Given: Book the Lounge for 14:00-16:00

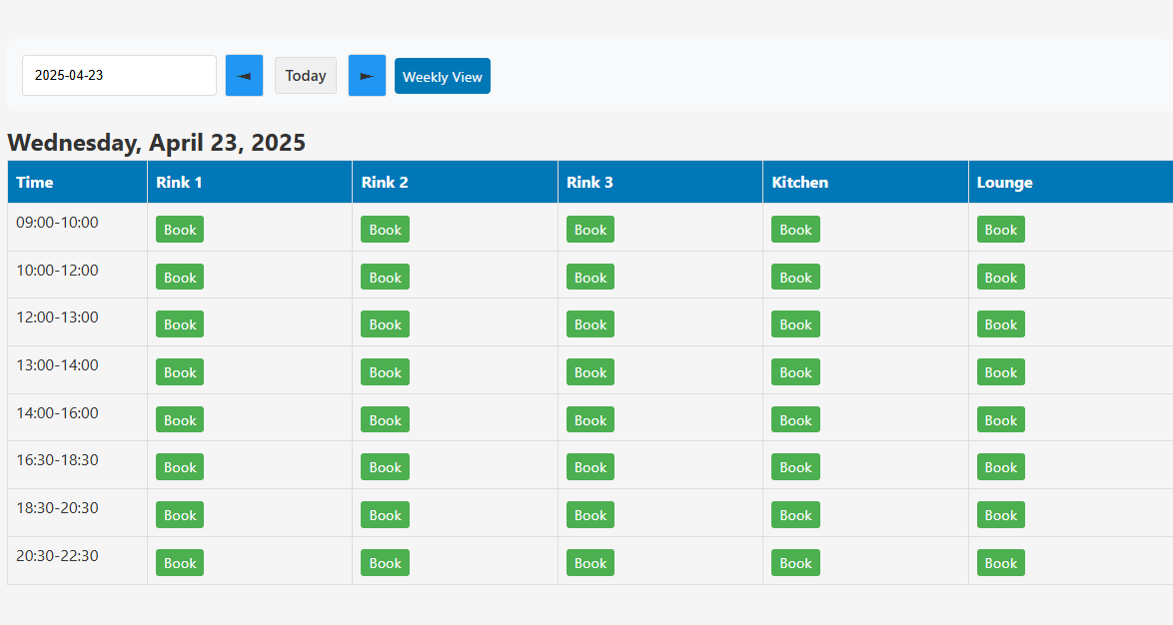Looking at the screenshot, I should (x=1001, y=419).
